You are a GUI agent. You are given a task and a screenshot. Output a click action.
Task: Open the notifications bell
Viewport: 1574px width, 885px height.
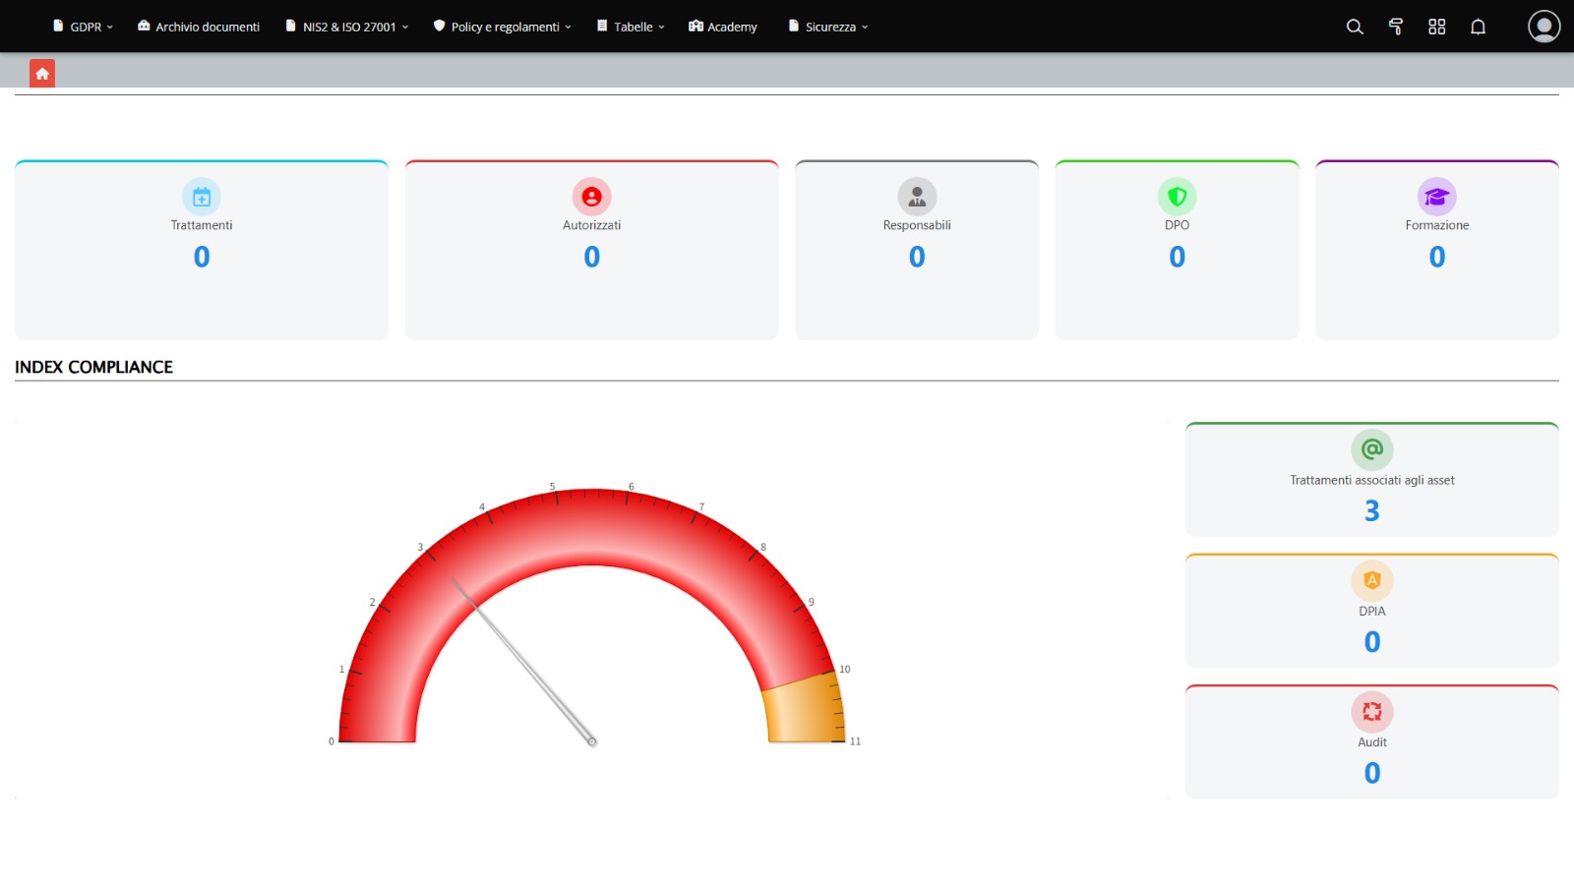tap(1478, 27)
